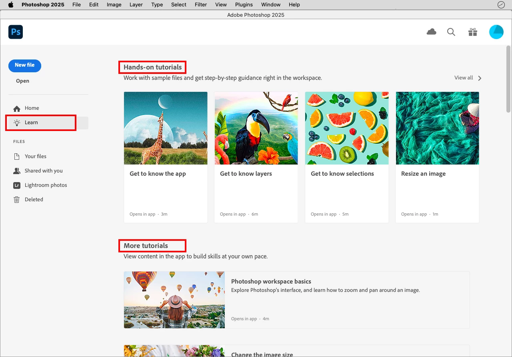Click "Opens in app · 5m" label
512x357 pixels.
pyautogui.click(x=330, y=214)
